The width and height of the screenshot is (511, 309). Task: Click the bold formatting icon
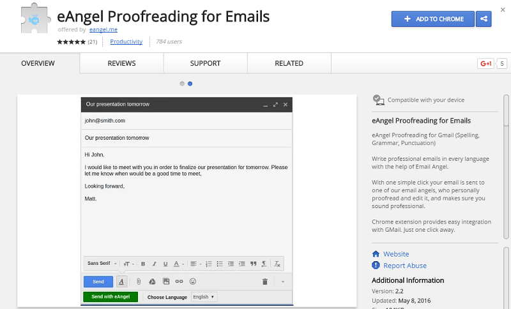[x=143, y=264]
